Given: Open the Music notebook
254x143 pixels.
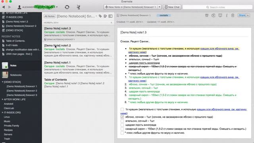Looking at the screenshot, I should 7,121.
